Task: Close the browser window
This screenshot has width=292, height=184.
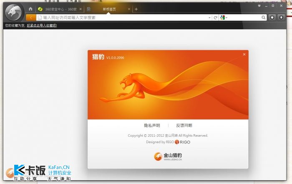Action: [281, 6]
